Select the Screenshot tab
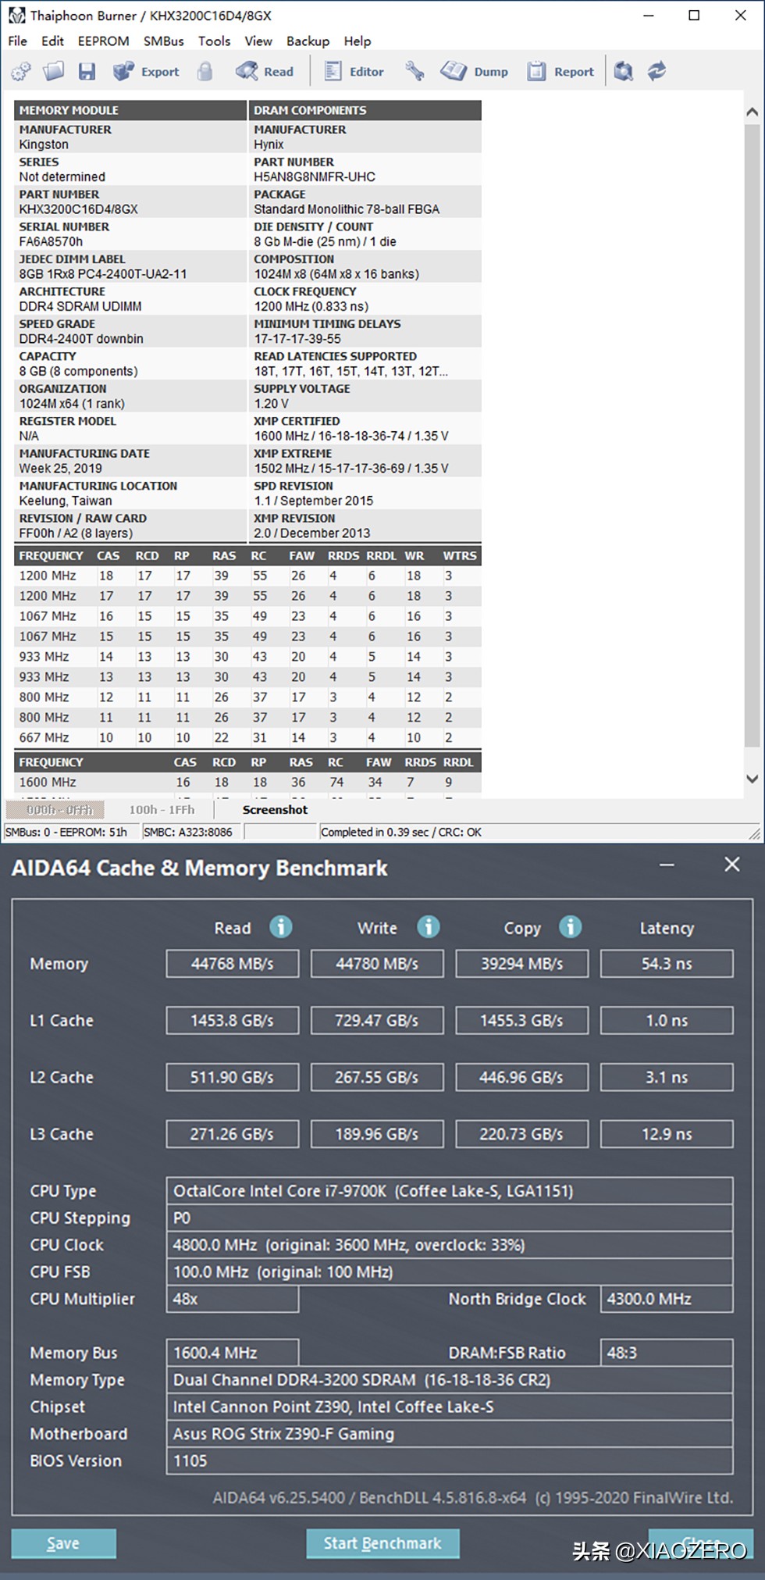Image resolution: width=765 pixels, height=1580 pixels. tap(275, 810)
